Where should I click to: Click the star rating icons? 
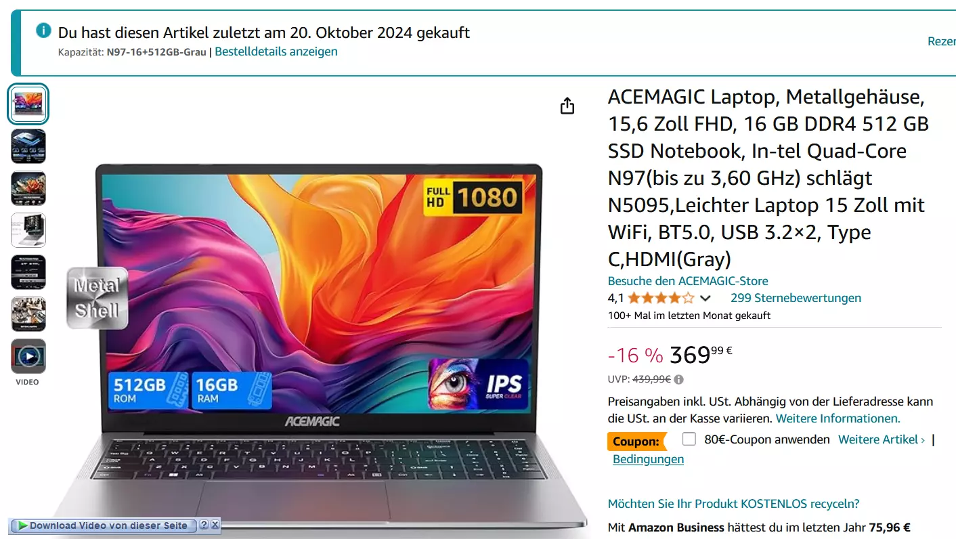coord(661,298)
